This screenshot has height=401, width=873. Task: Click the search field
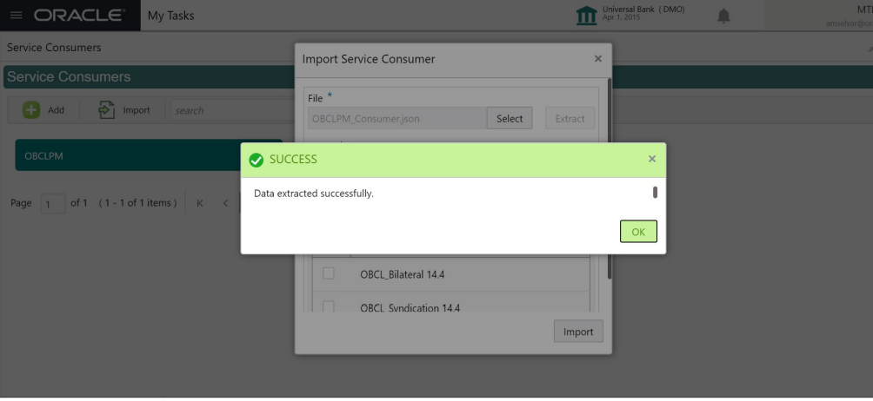click(233, 110)
